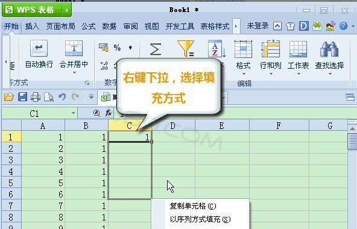Select column header F
The width and height of the screenshot is (357, 229).
[279, 125]
